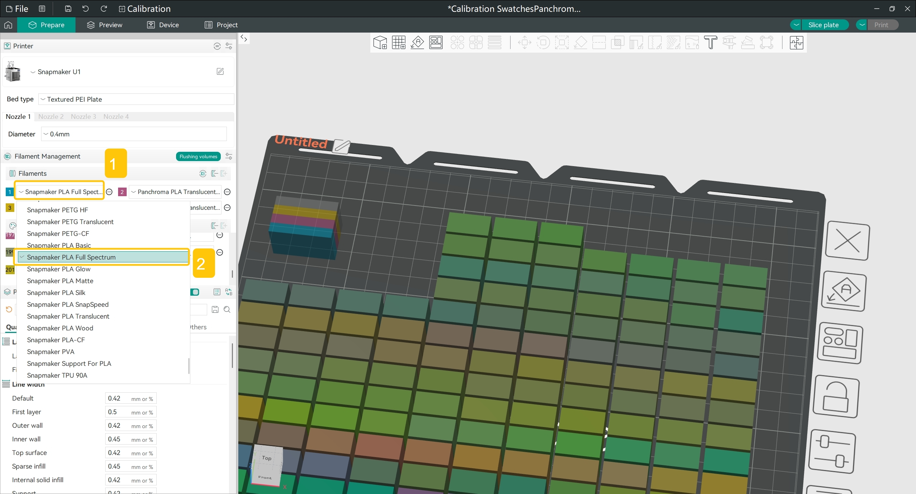Click the Home icon in tab bar

coord(8,25)
